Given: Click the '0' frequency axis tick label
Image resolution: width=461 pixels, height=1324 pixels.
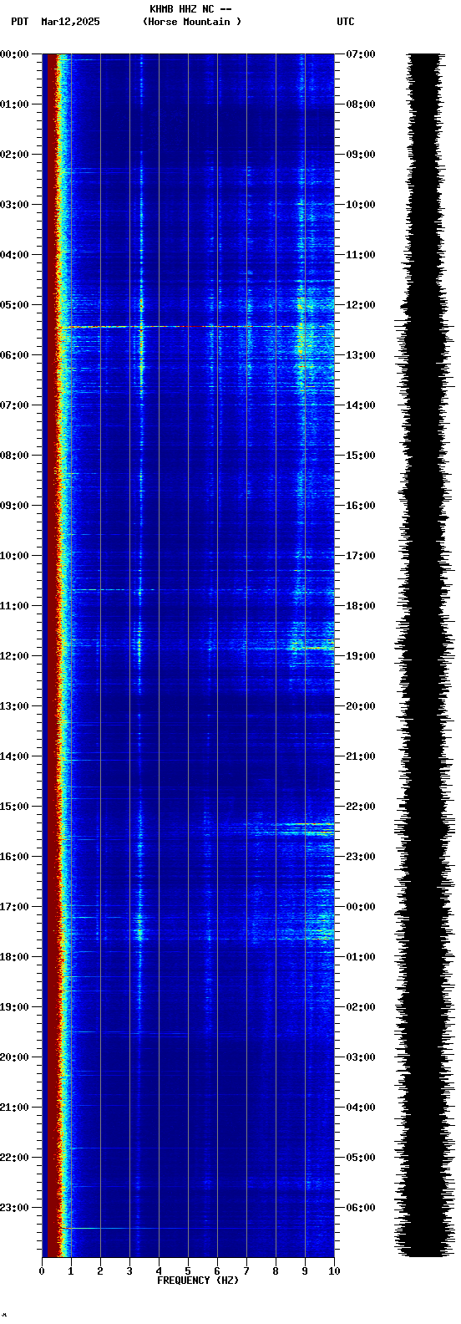Looking at the screenshot, I should [x=42, y=1271].
